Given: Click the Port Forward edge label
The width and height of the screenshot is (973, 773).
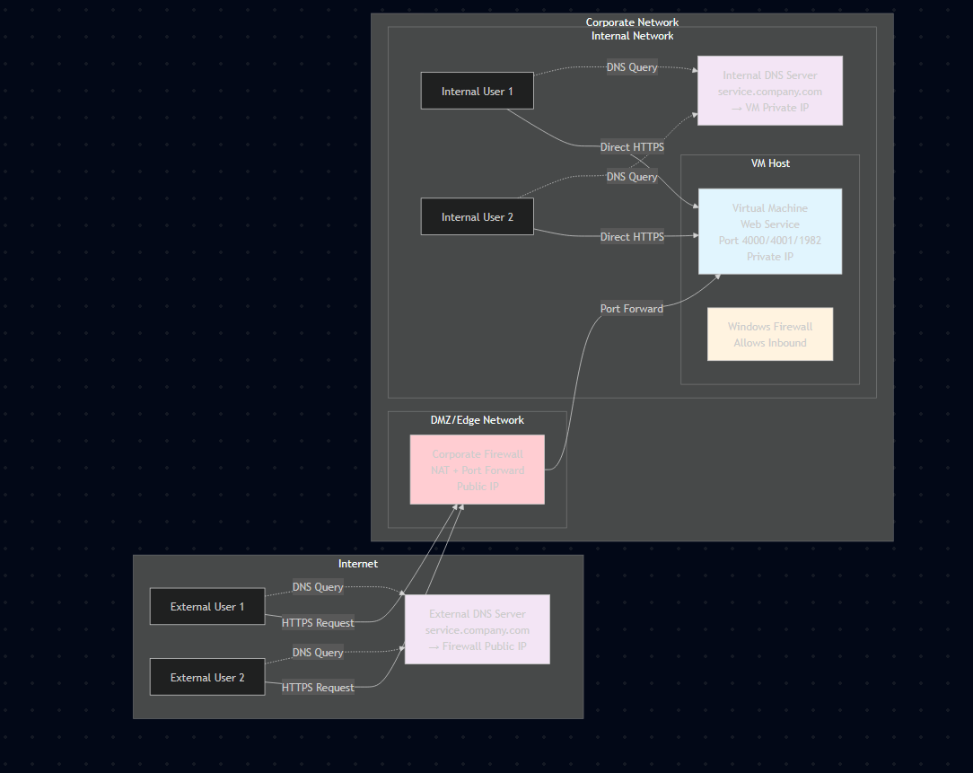Looking at the screenshot, I should tap(632, 309).
